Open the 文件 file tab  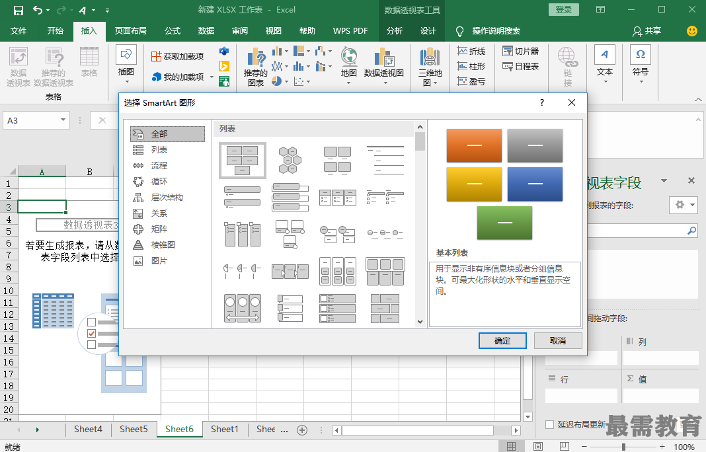click(19, 30)
